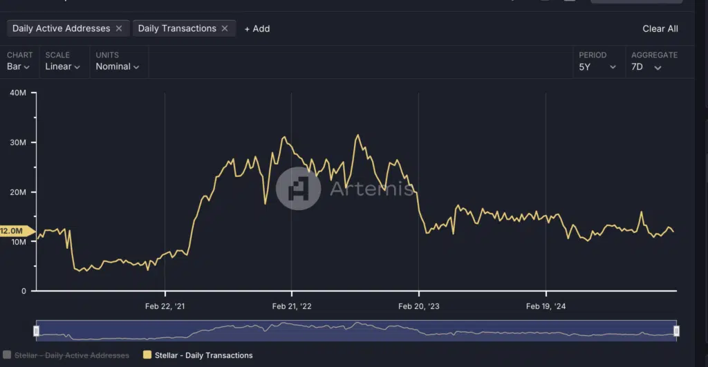Click the 40M y-axis label
This screenshot has height=367, width=708.
coord(18,93)
